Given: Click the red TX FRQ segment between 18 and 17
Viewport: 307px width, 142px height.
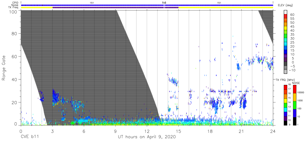Looking at the screenshot, I should tap(285, 87).
